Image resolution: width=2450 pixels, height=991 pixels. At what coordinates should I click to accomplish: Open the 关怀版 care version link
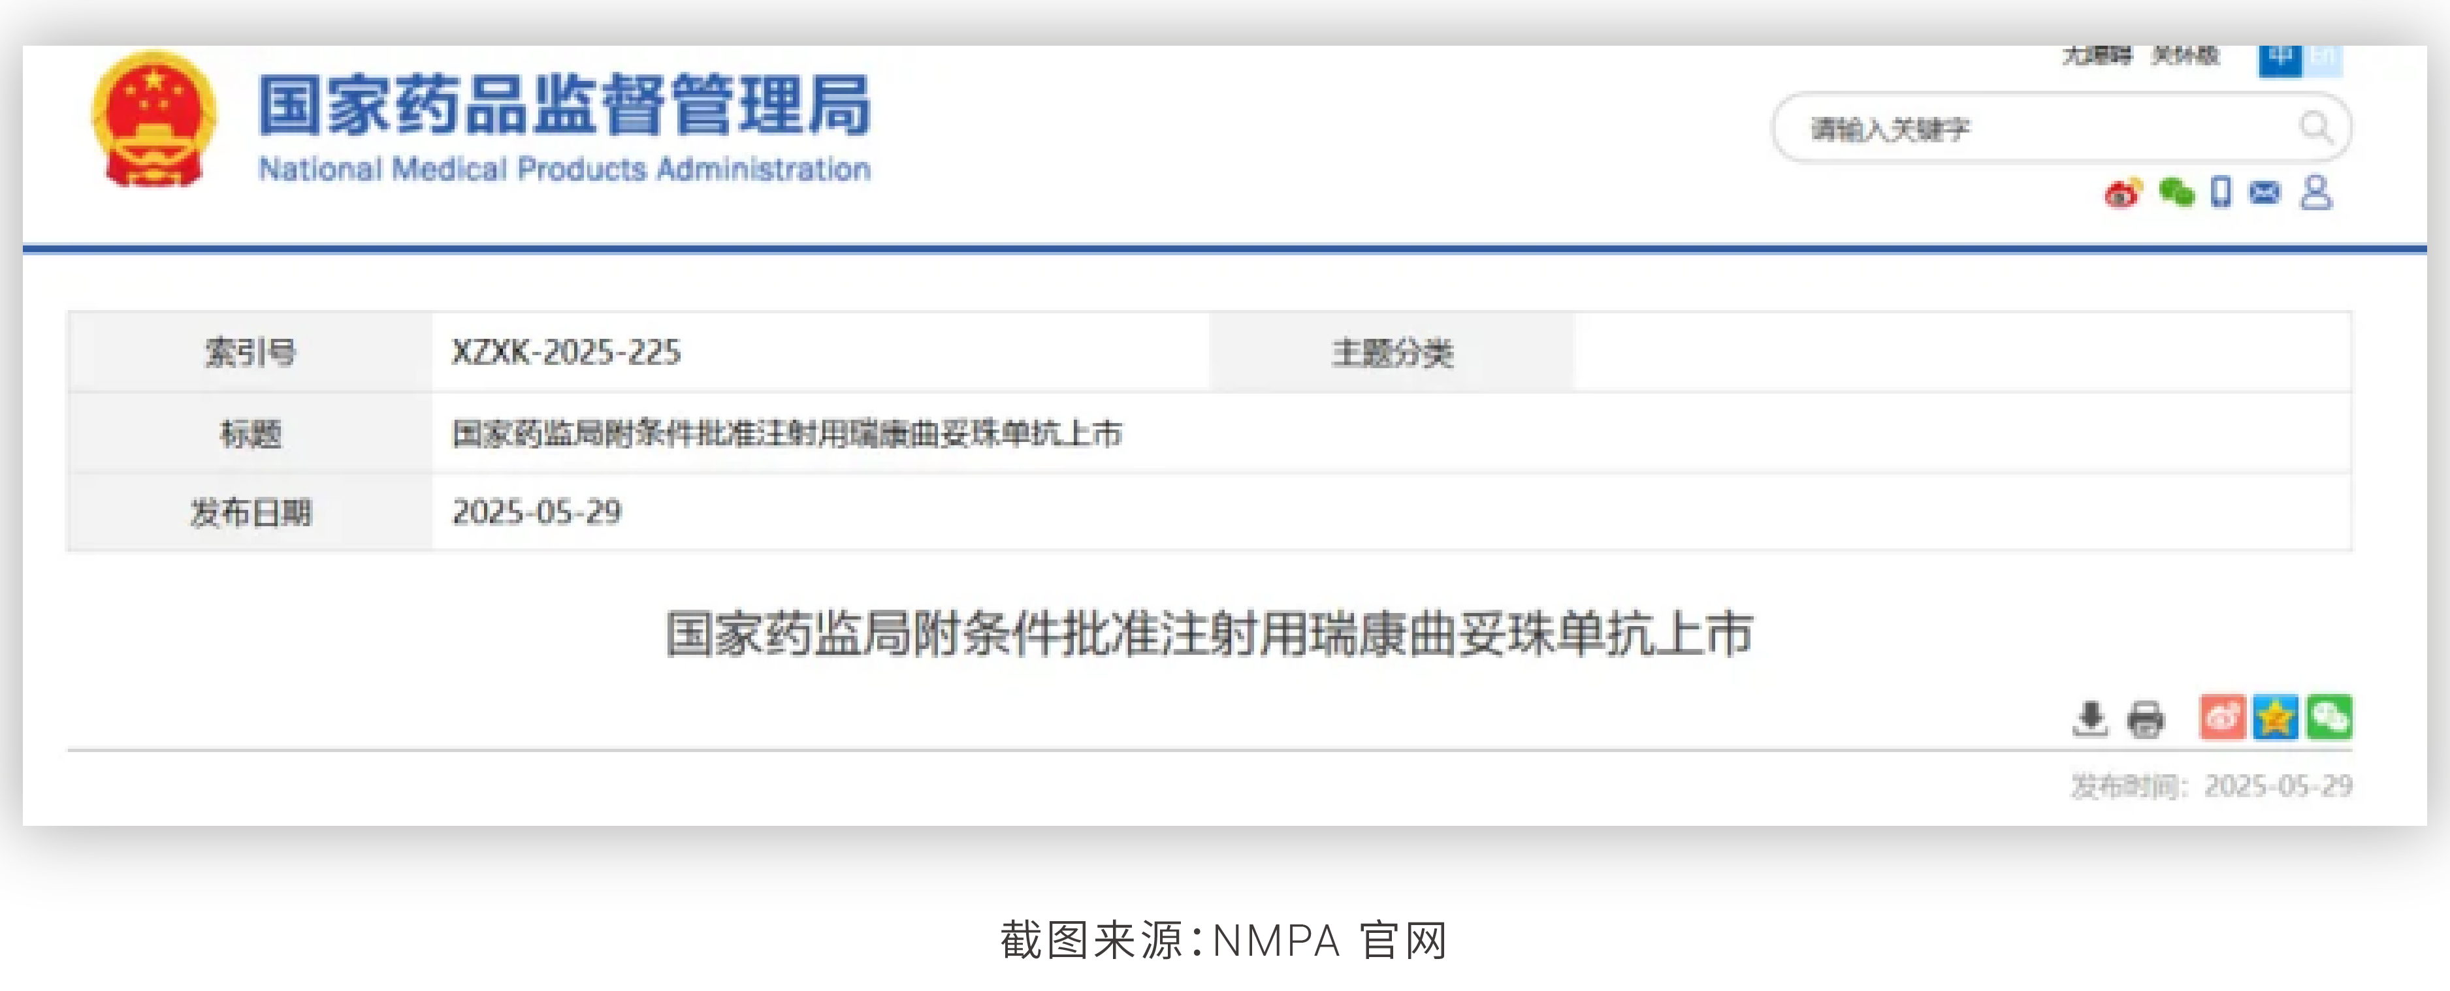point(2185,55)
